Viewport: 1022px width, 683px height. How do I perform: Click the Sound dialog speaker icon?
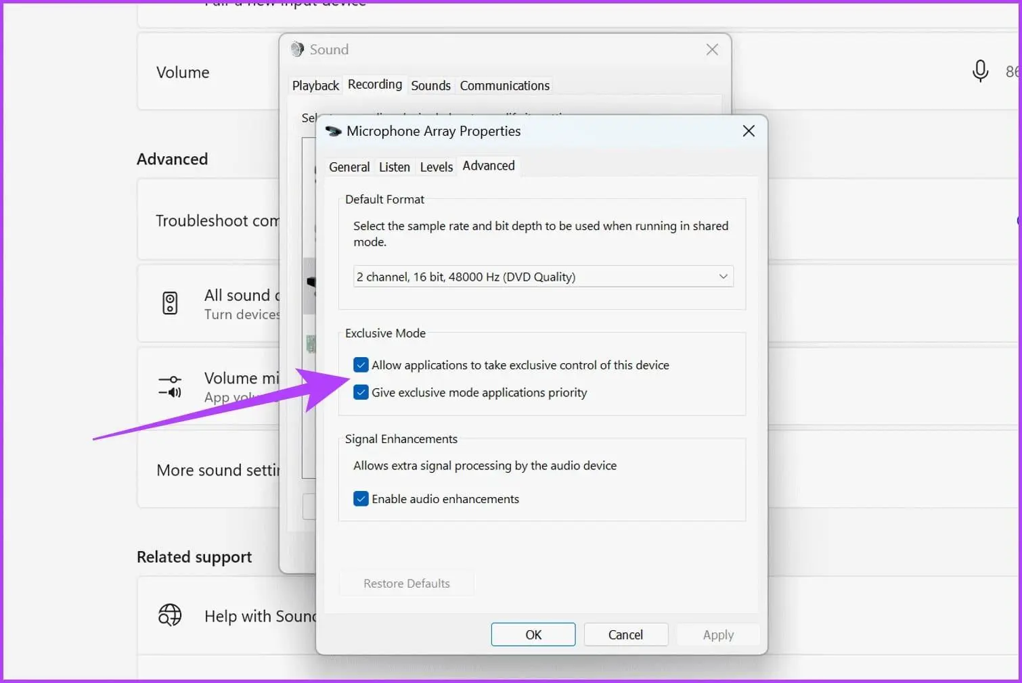coord(297,49)
